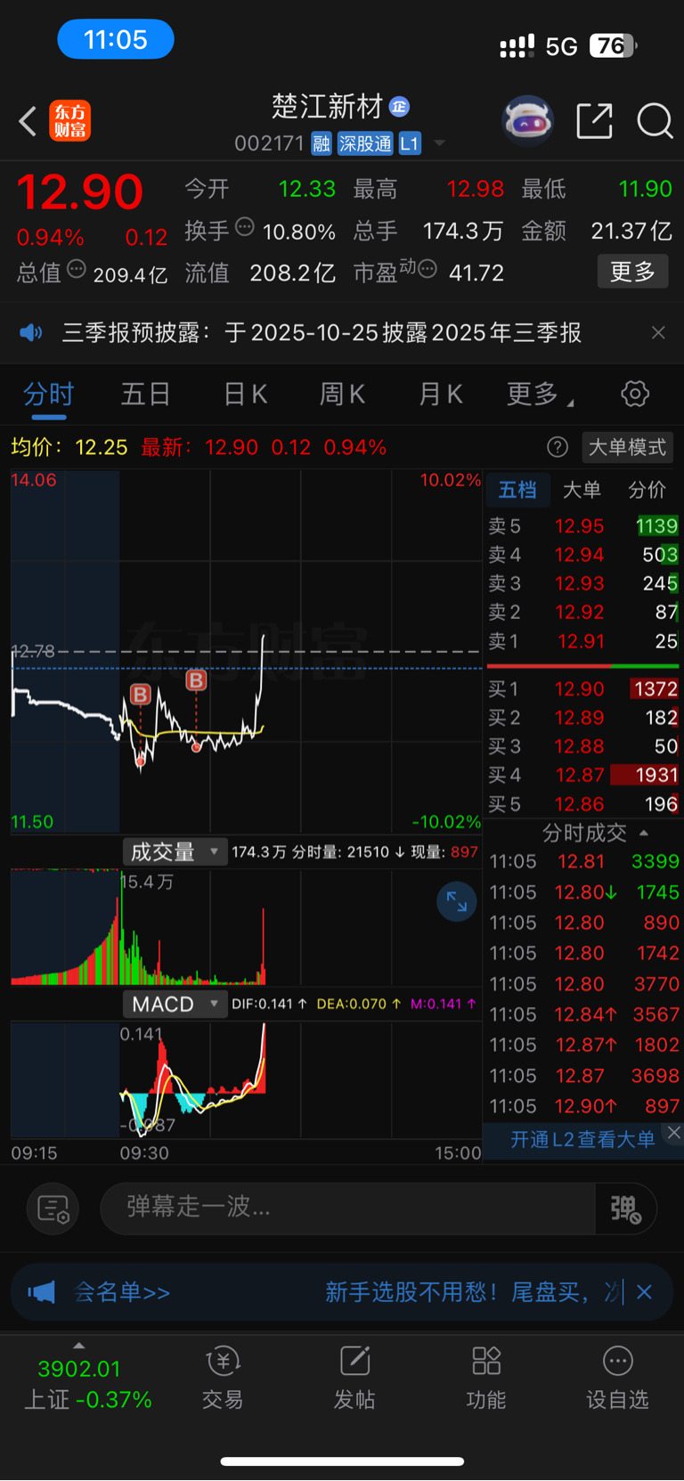
Task: Open 开通L2查看大单 link
Action: point(582,1139)
